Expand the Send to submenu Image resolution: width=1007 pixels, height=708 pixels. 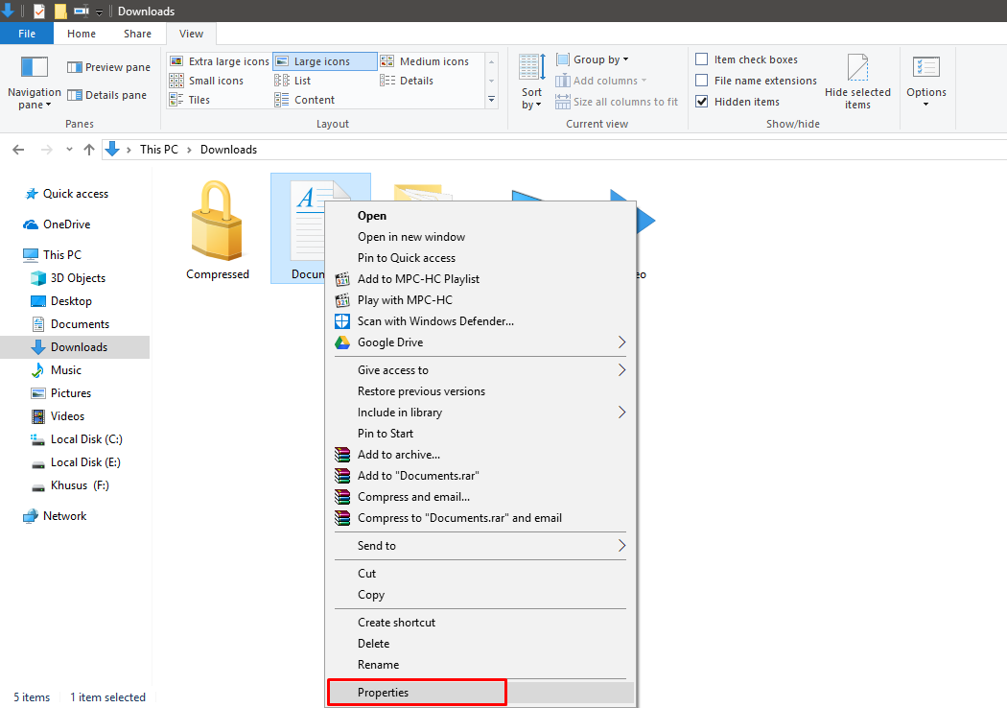pyautogui.click(x=480, y=546)
